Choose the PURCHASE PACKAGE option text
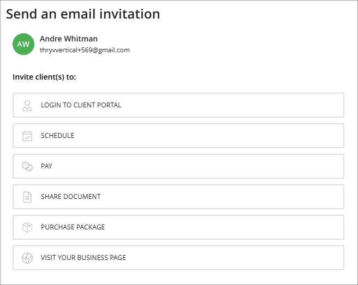 point(73,227)
